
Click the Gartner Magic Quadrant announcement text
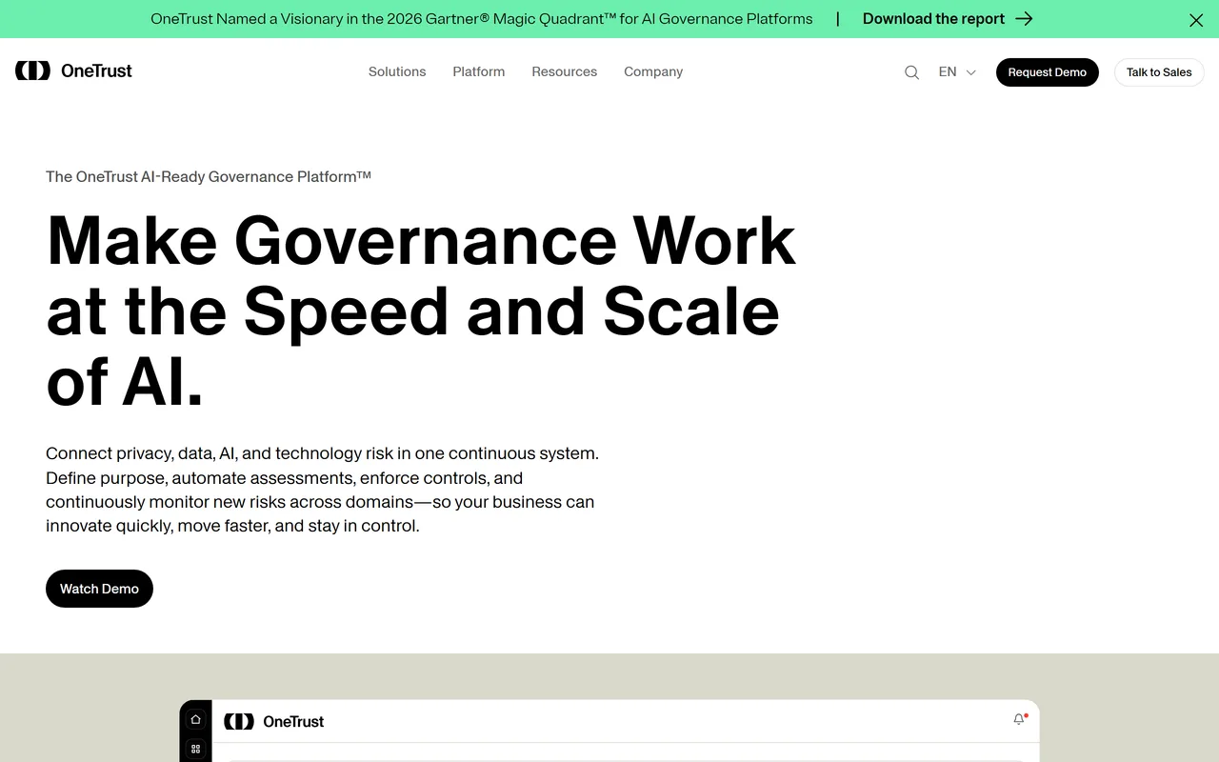click(x=482, y=19)
